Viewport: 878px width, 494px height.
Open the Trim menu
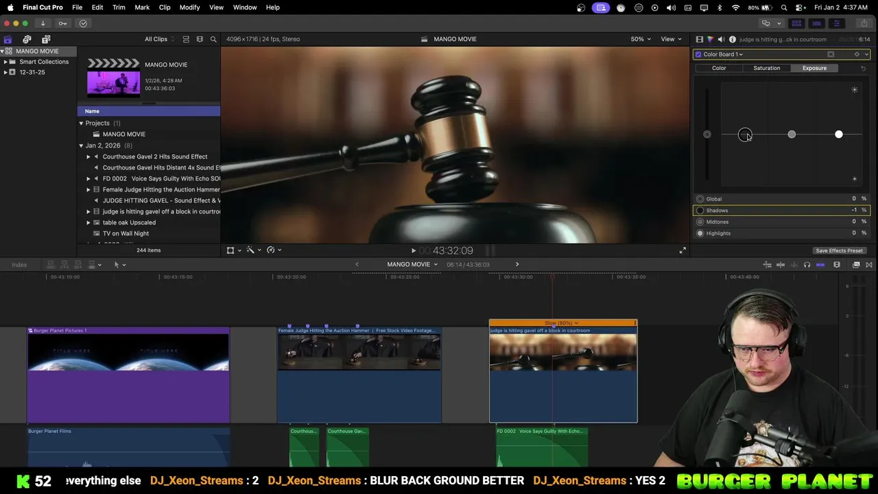(119, 8)
